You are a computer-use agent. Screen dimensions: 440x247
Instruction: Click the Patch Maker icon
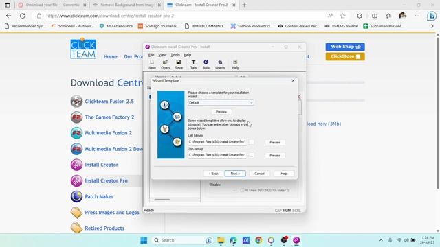[x=76, y=197]
